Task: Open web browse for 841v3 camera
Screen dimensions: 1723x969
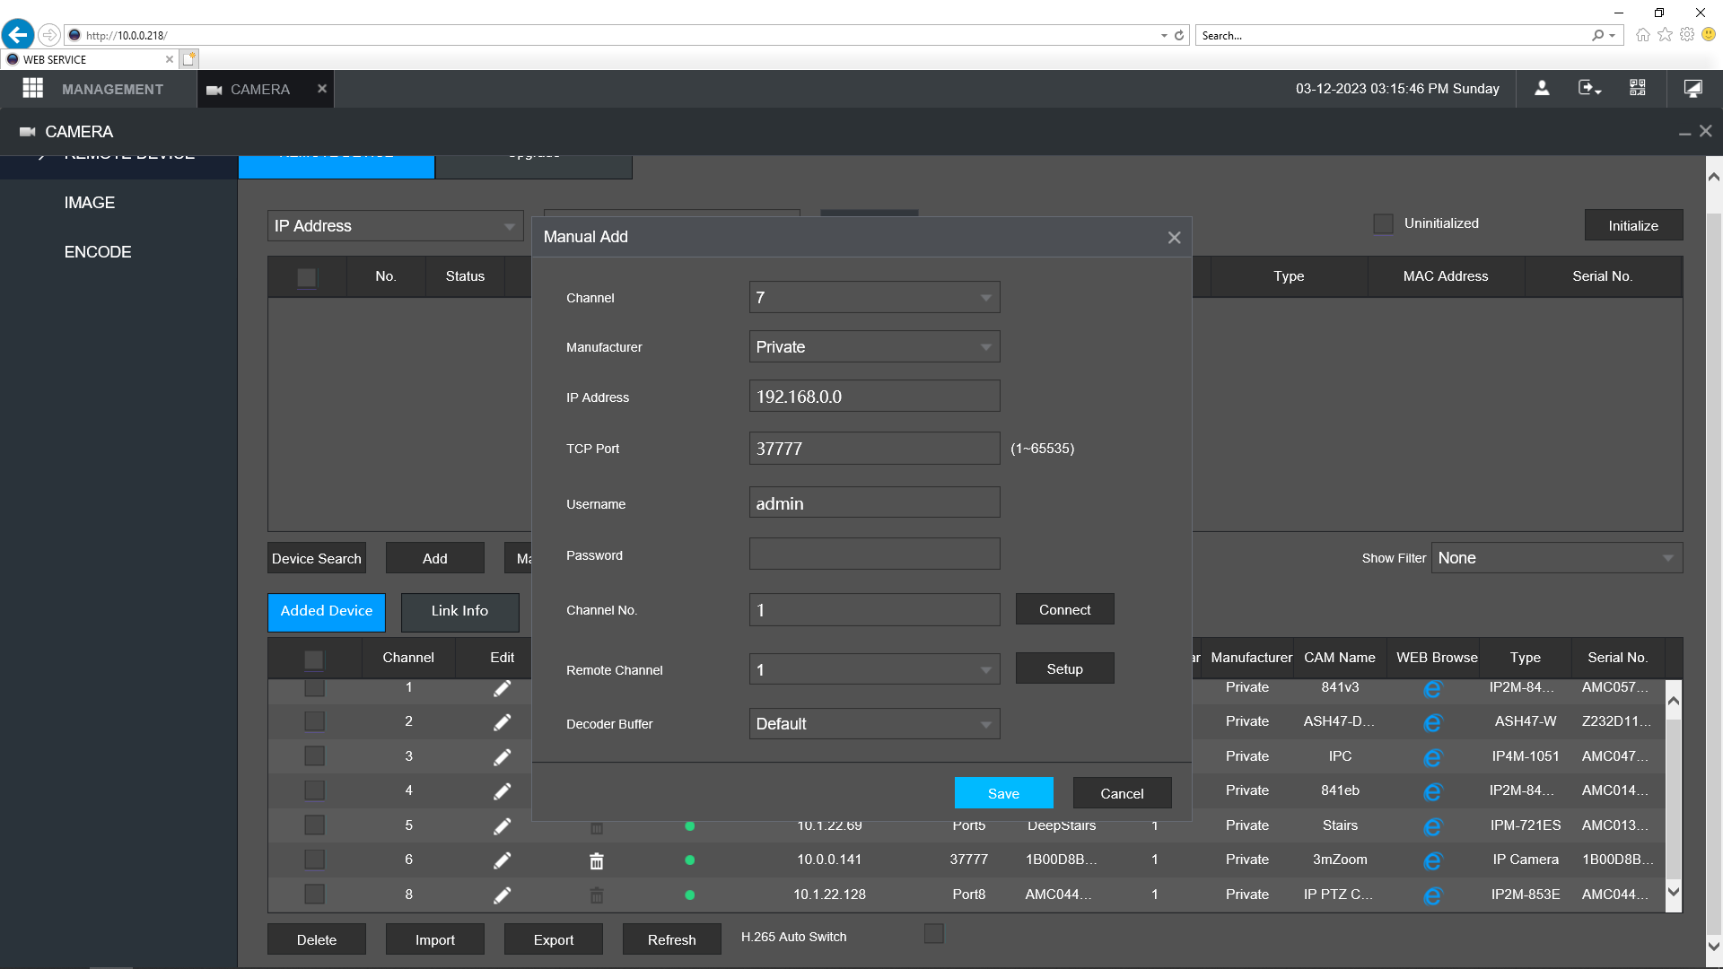Action: pos(1432,688)
